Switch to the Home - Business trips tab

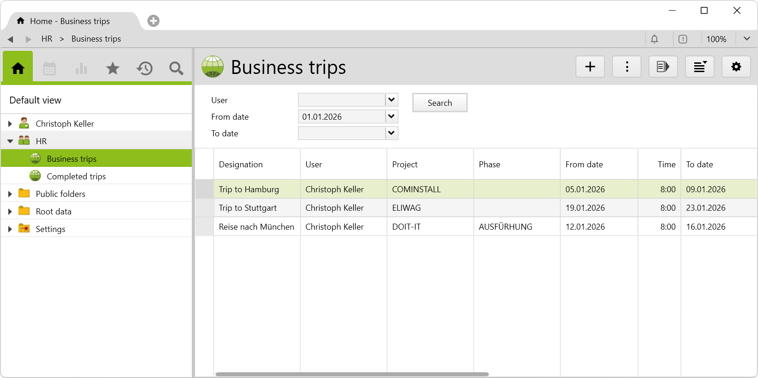70,21
